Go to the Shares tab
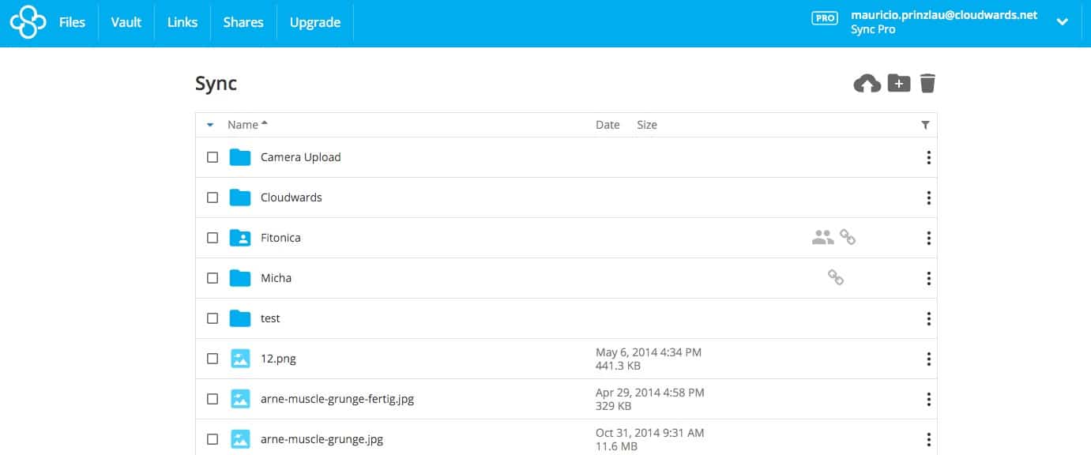Screen dimensions: 1091x455 click(x=243, y=22)
